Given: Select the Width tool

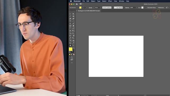Looking at the screenshot, I should [70, 31].
